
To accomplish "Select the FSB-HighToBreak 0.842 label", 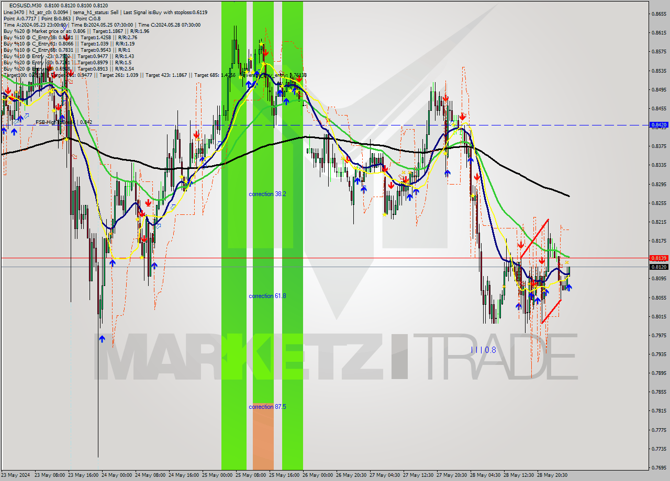I will pos(64,122).
